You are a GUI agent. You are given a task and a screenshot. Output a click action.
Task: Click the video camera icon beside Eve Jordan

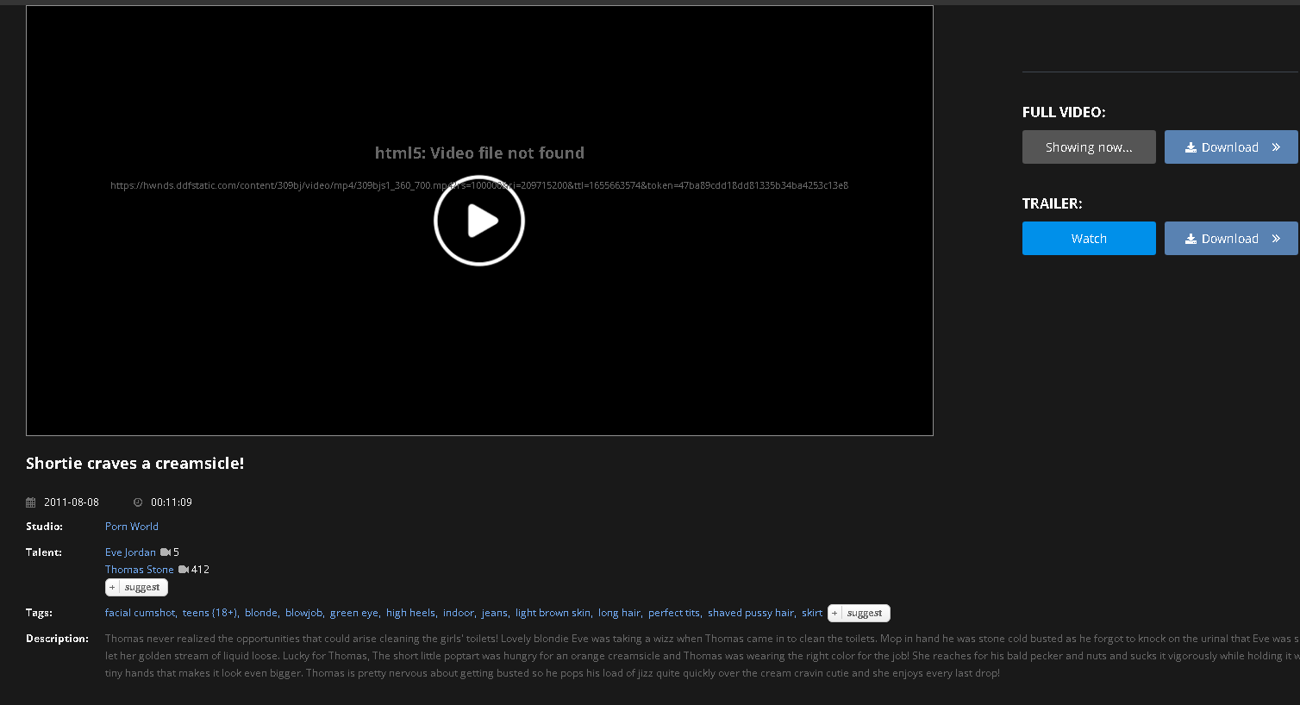165,552
